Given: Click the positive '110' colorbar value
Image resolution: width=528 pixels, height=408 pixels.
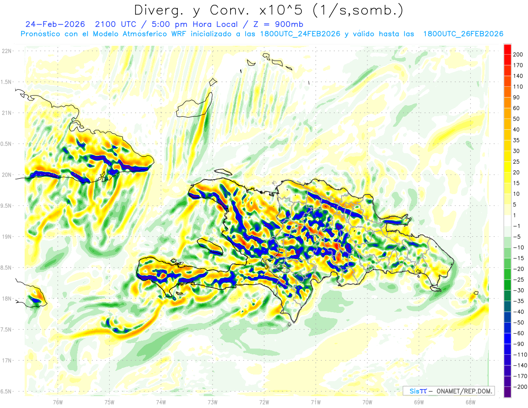Looking at the screenshot, I should 518,87.
